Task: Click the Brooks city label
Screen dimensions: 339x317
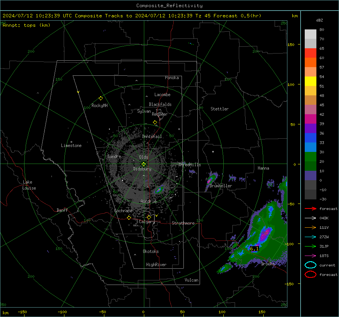Action: (x=268, y=264)
